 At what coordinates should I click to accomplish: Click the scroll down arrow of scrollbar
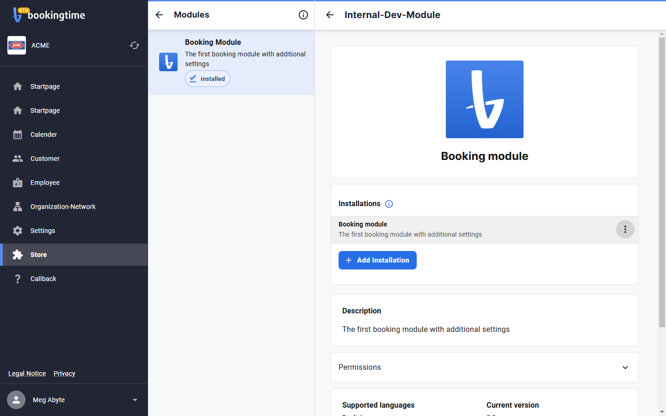tap(662, 411)
